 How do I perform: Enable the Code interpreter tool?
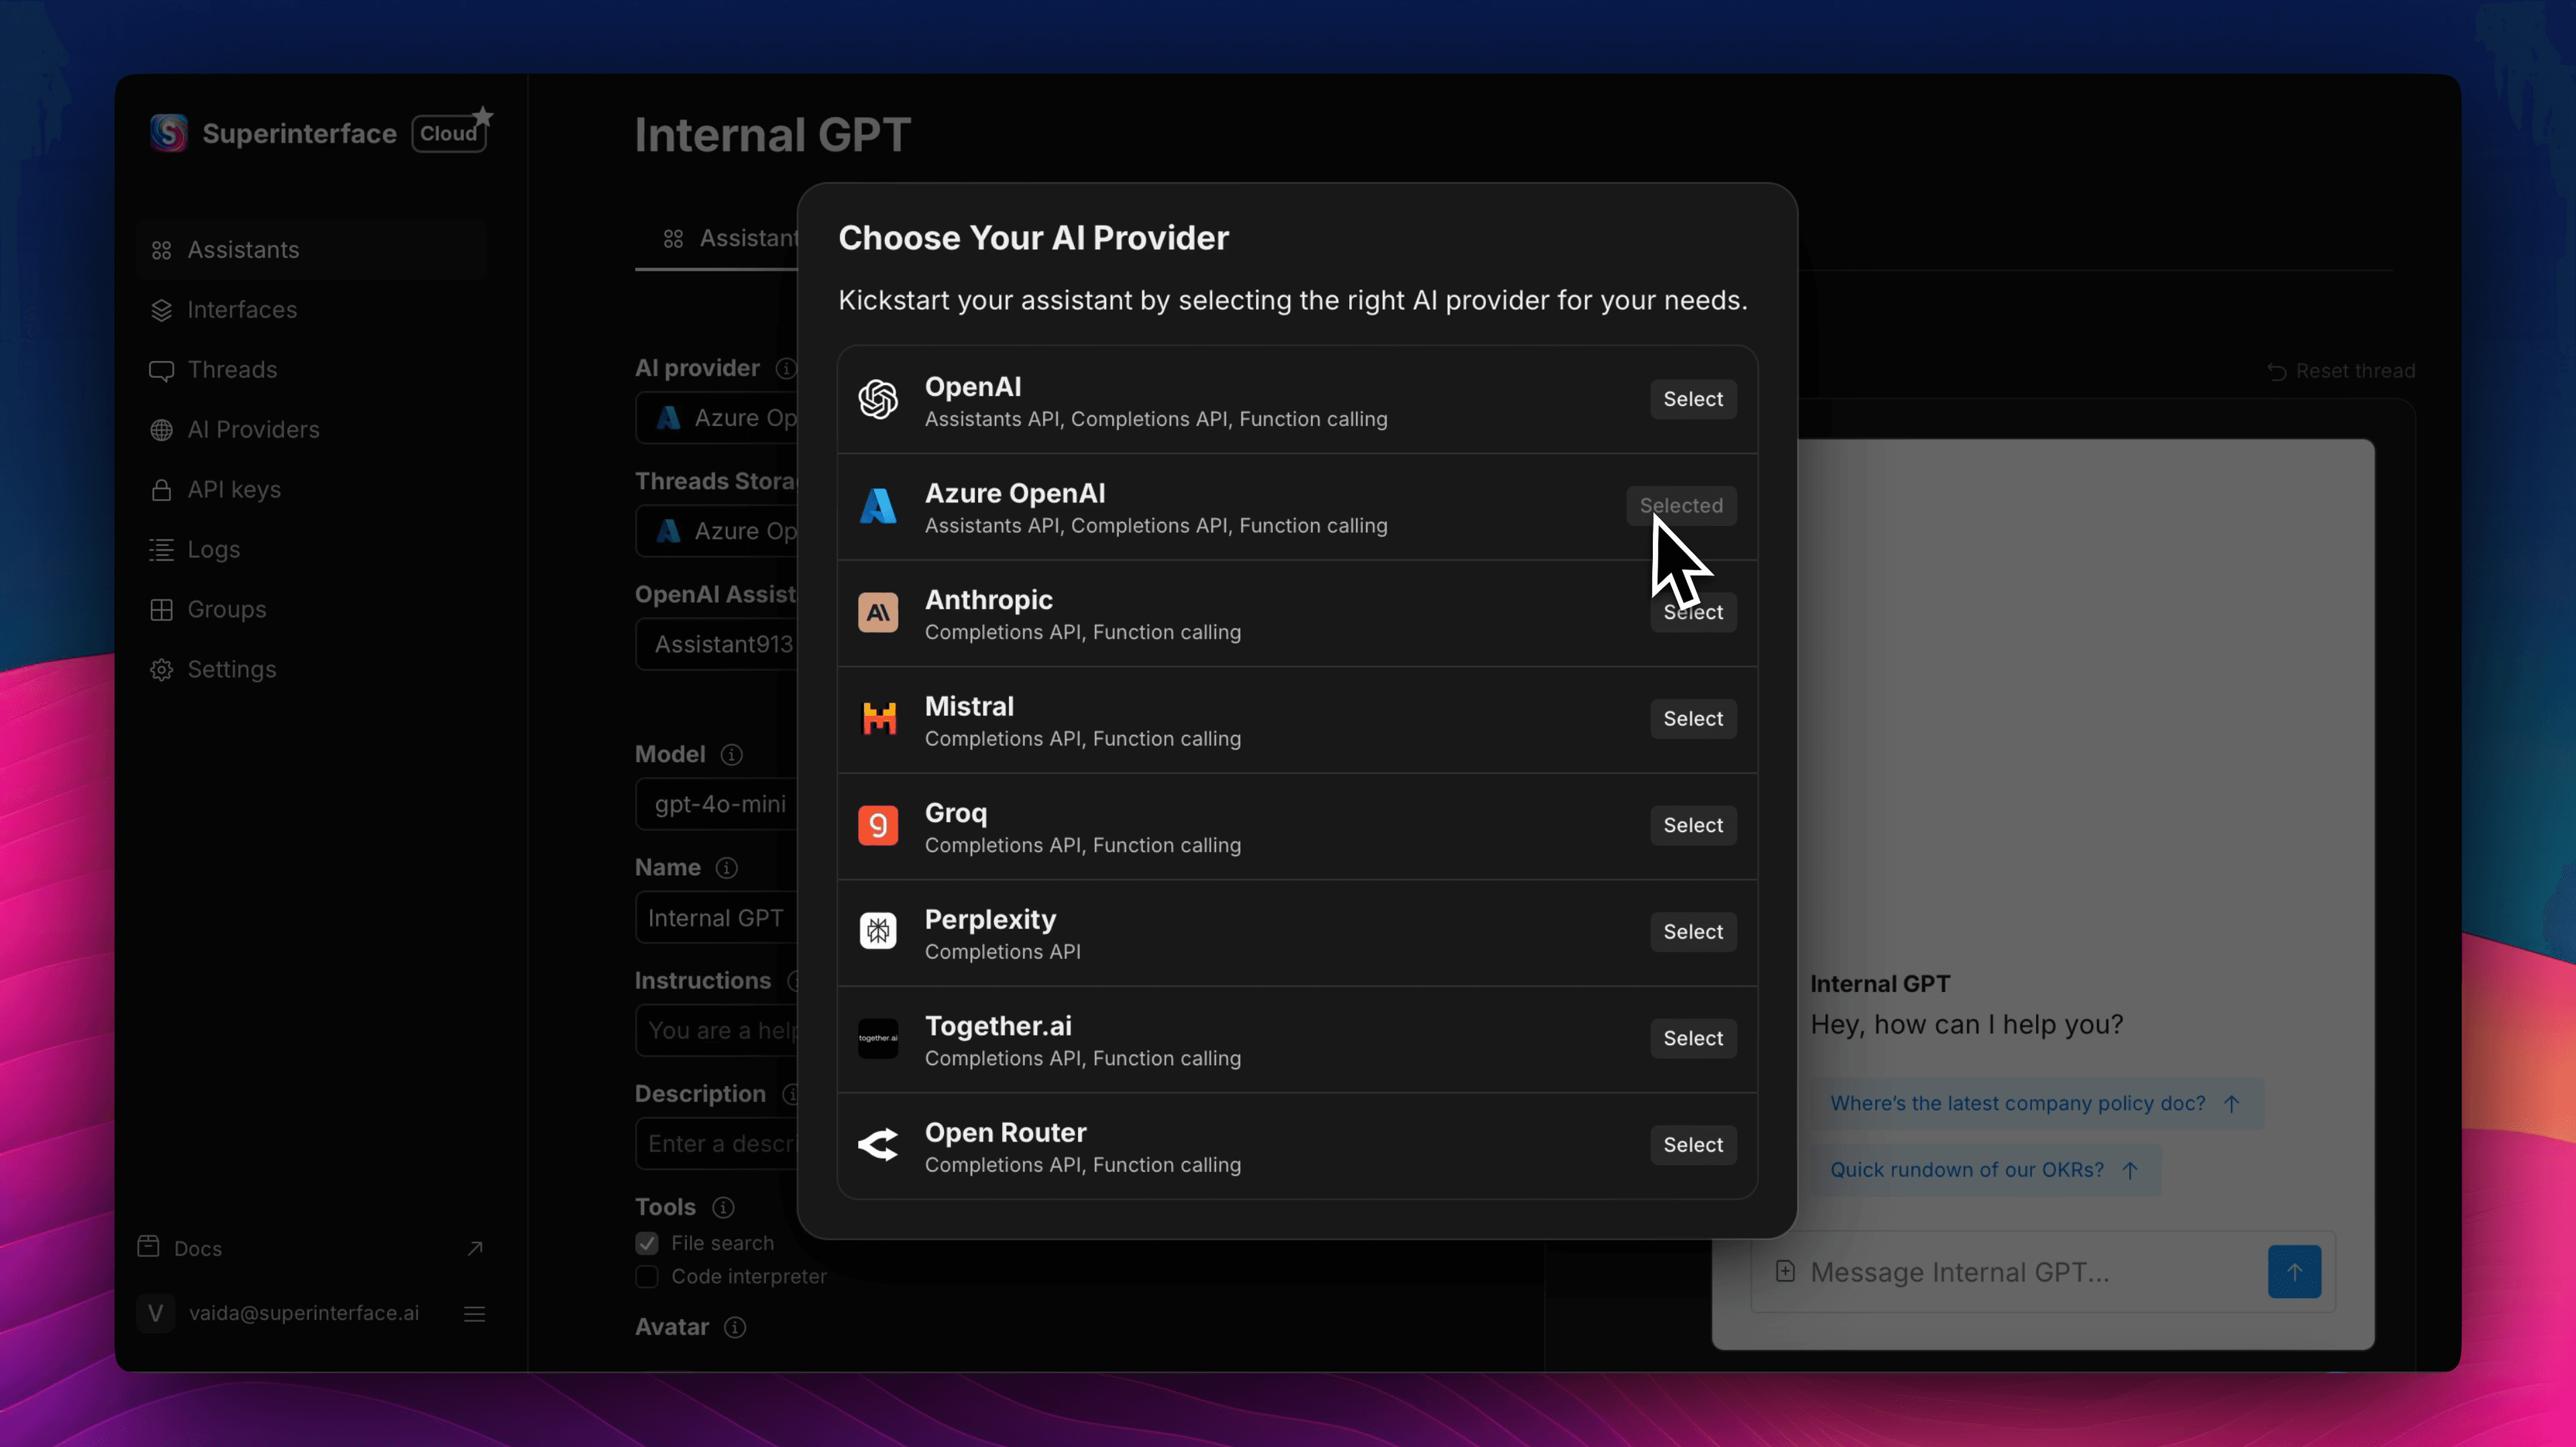[646, 1277]
